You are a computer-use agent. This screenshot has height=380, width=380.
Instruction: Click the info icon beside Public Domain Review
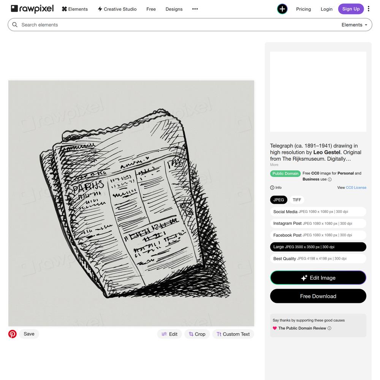click(329, 328)
